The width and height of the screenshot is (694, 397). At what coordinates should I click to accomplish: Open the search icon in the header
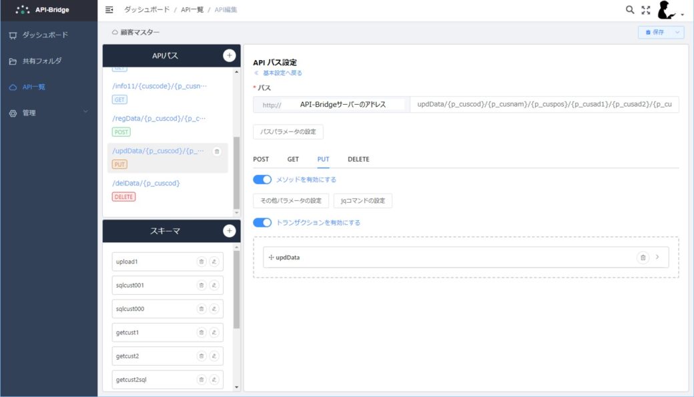[629, 9]
